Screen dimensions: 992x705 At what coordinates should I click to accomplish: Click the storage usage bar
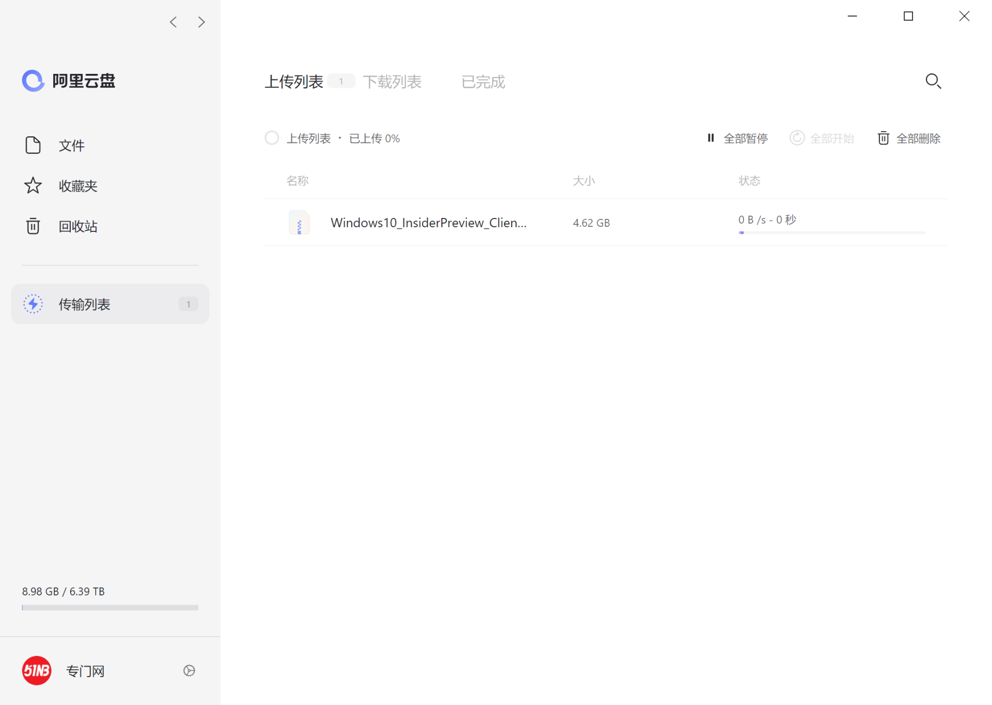click(x=110, y=607)
